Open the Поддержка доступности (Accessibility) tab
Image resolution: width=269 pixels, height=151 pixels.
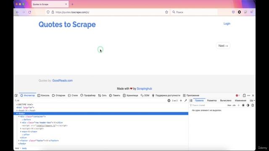tap(166, 95)
